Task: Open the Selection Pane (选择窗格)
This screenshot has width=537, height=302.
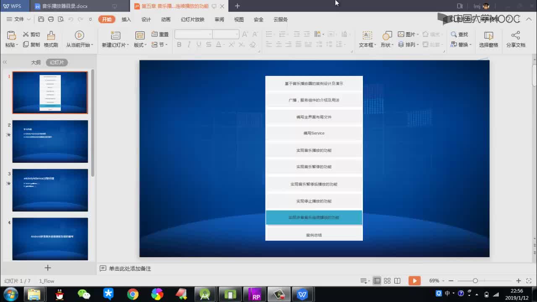Action: [489, 39]
